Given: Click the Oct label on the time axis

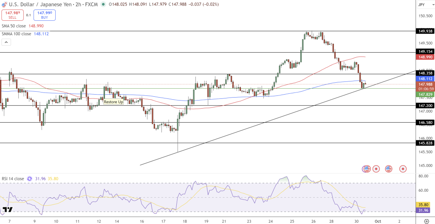Looking at the screenshot, I should coord(378,221).
